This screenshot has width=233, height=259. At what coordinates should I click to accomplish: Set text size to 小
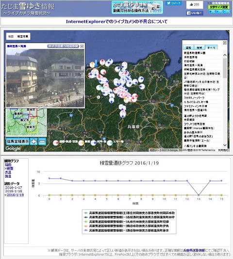(x=227, y=12)
